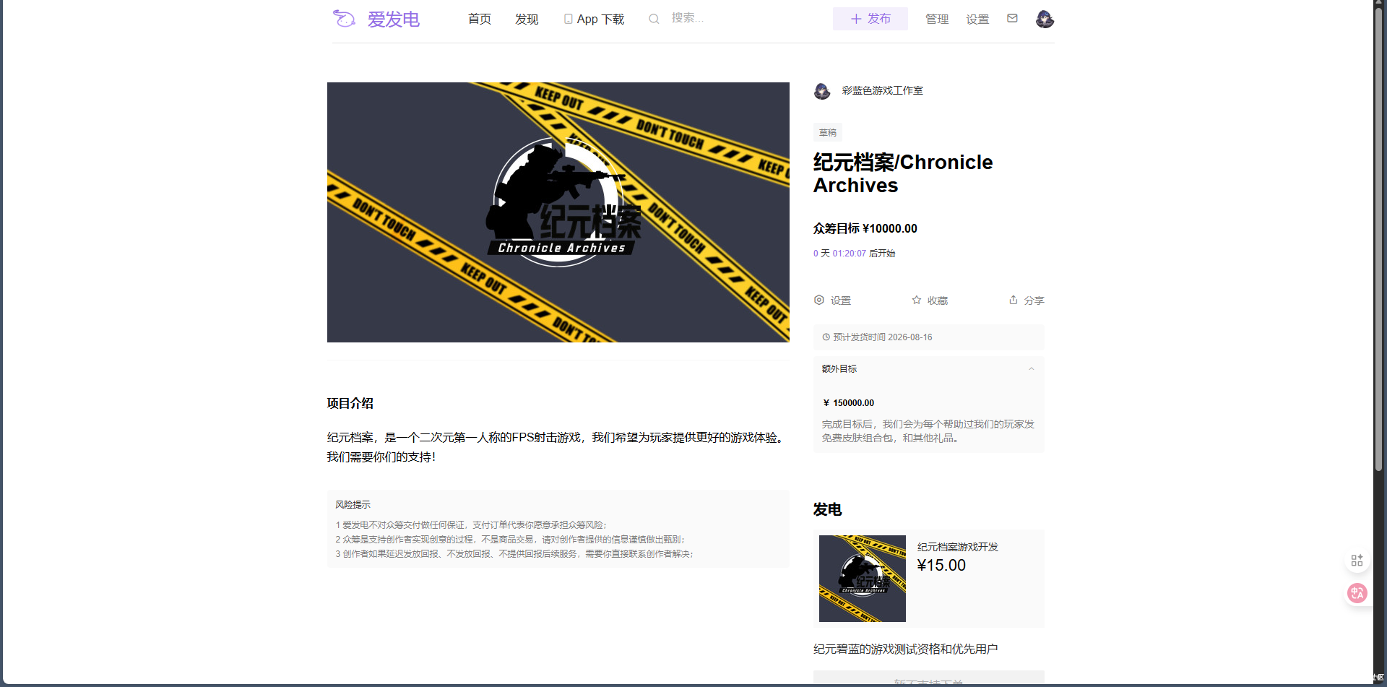Open your account avatar in top right
The image size is (1387, 687).
click(1044, 19)
